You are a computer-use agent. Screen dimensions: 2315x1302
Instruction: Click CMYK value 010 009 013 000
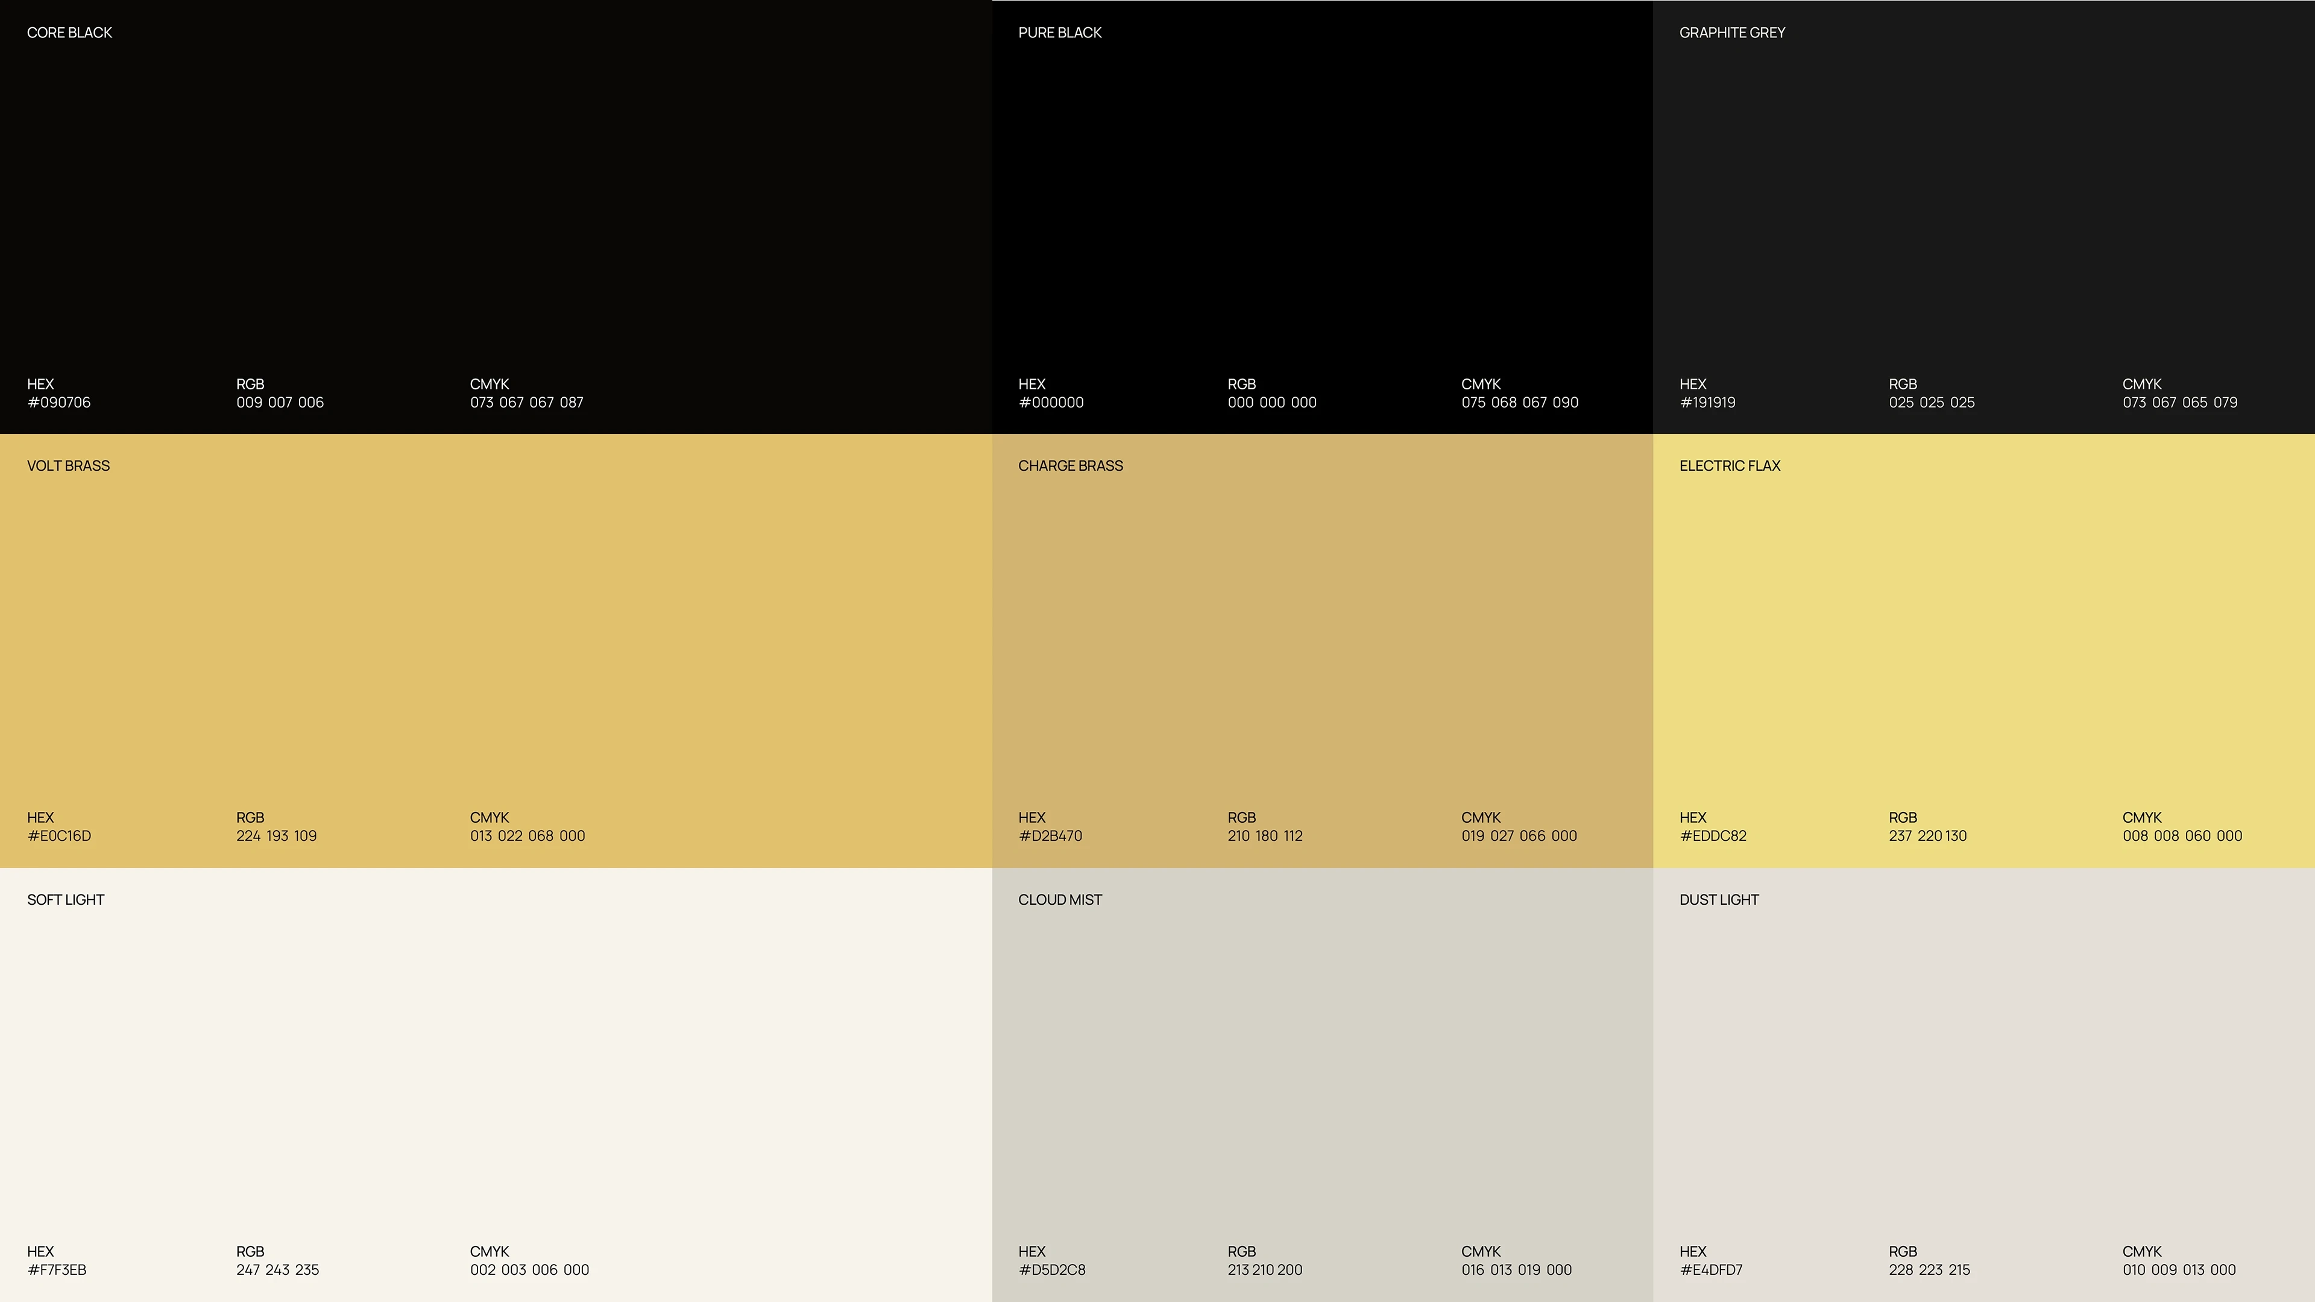click(2178, 1269)
